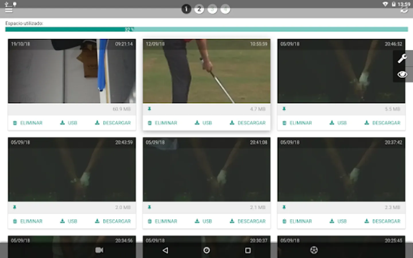Image resolution: width=413 pixels, height=258 pixels.
Task: Click Eliminar on the 5.5 MB video
Action: pyautogui.click(x=297, y=123)
